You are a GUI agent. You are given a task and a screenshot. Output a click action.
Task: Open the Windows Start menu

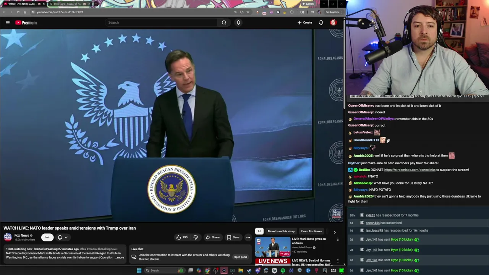click(139, 270)
